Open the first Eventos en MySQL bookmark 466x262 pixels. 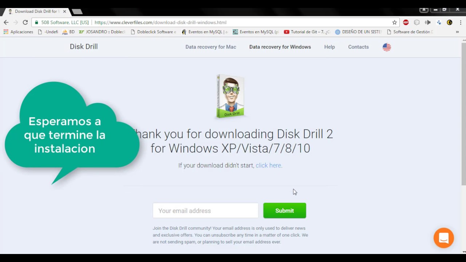click(205, 32)
